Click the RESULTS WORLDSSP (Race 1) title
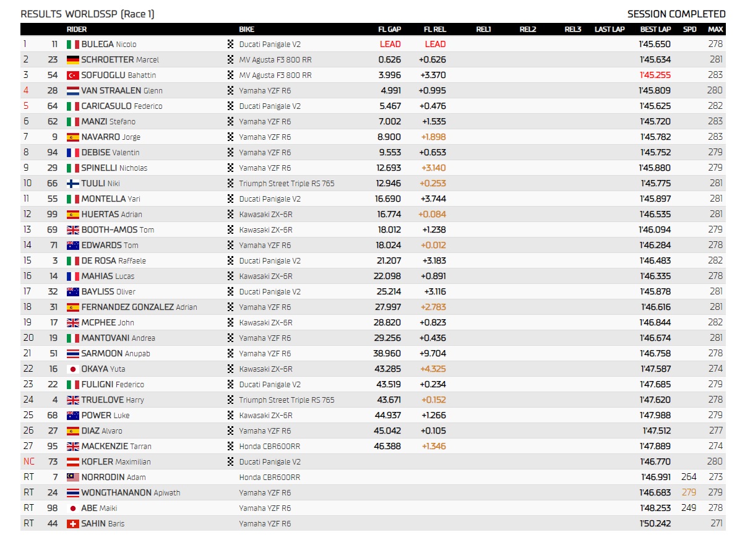737x540 pixels. click(87, 14)
